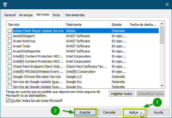The image size is (172, 118).
Task: Enable Intel PROSet/Wireless Event checkbox
Action: 10,72
